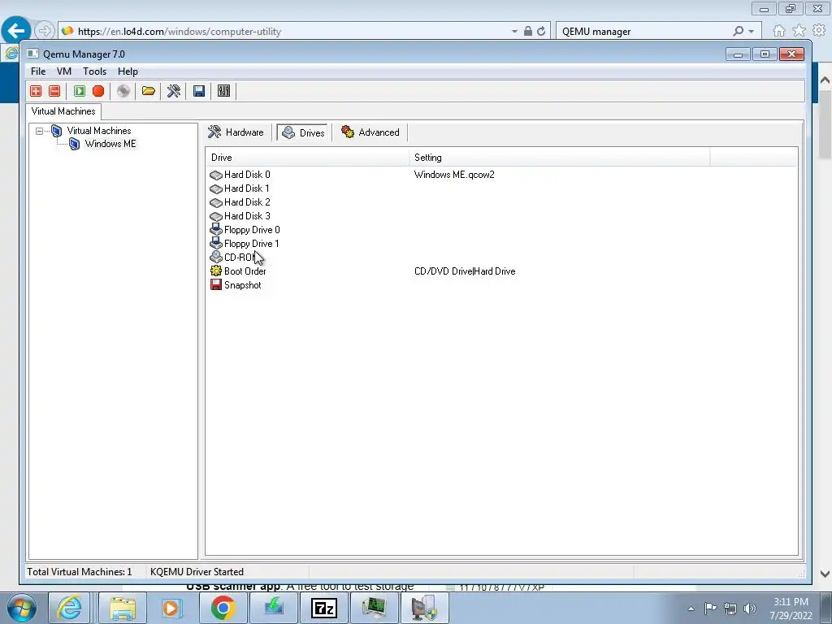Click the red minus remove VM icon
Image resolution: width=832 pixels, height=624 pixels.
(x=54, y=91)
